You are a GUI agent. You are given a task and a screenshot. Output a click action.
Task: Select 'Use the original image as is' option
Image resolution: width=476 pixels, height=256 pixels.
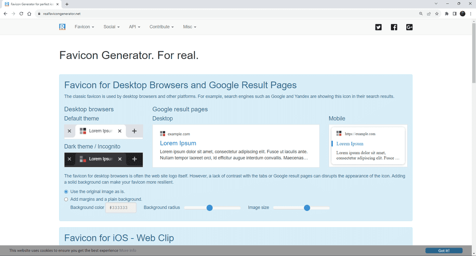click(x=66, y=191)
